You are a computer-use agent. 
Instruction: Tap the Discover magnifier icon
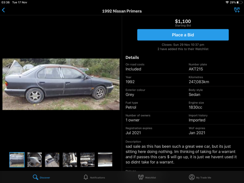[x=35, y=177]
